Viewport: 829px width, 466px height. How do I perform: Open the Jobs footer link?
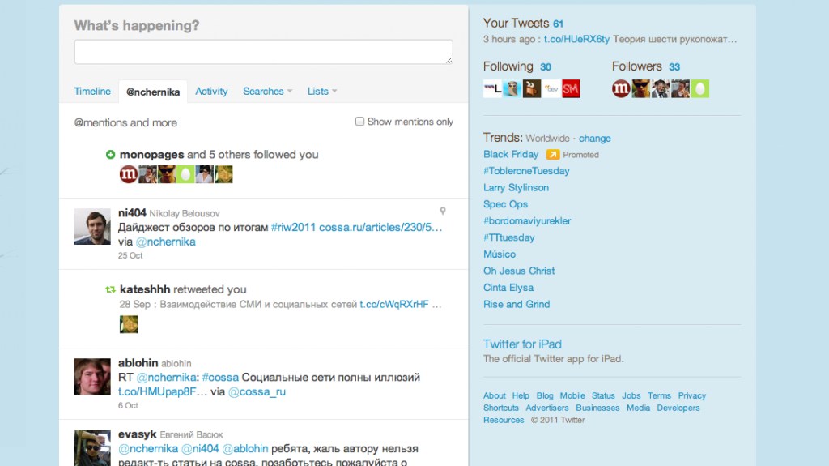click(631, 395)
